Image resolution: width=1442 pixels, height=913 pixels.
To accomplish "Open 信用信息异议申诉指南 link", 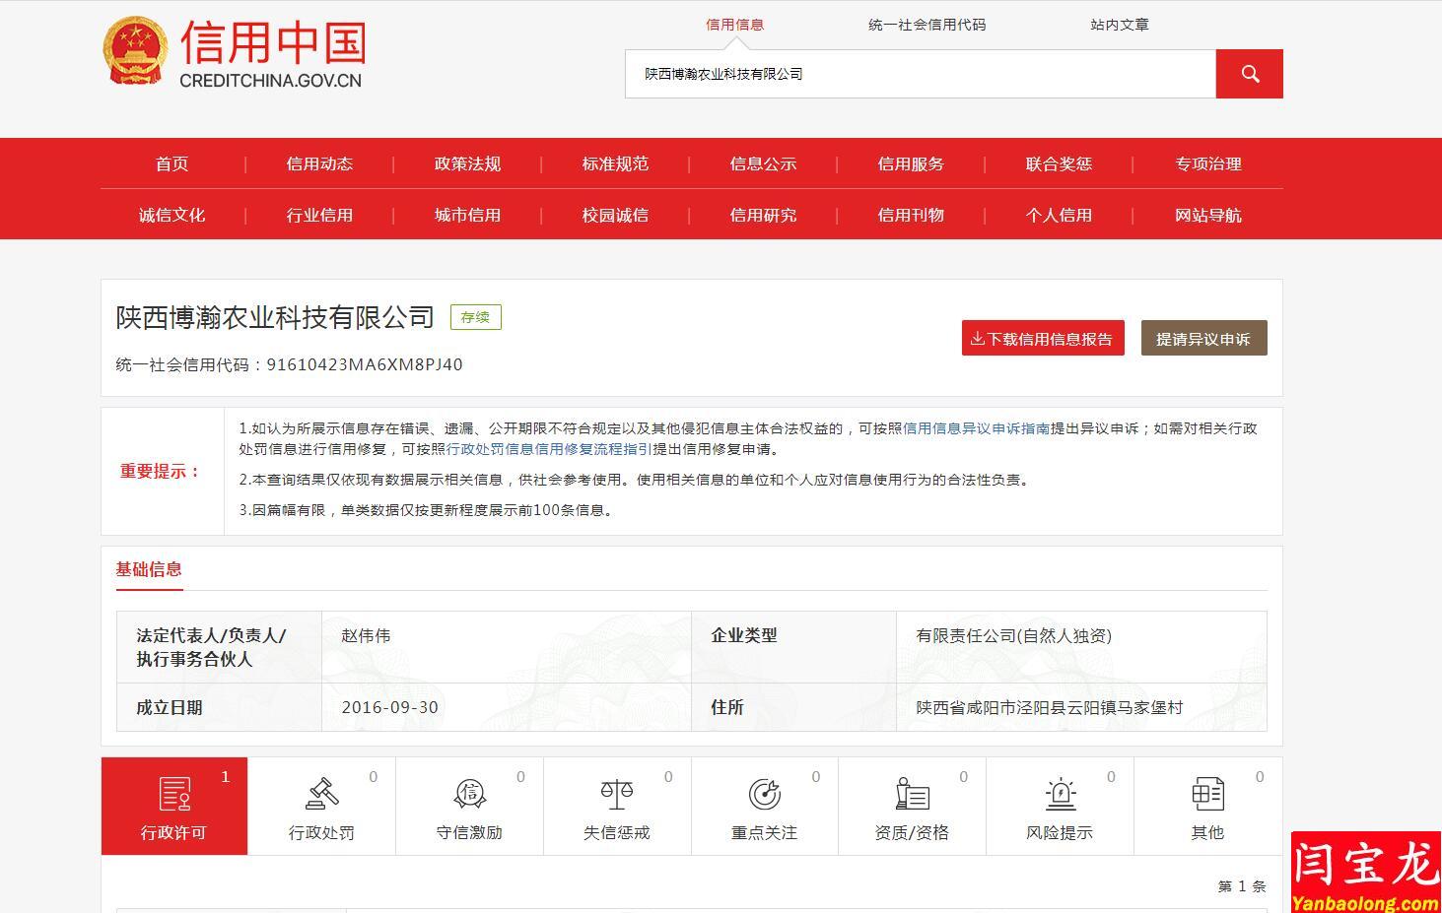I will [976, 428].
